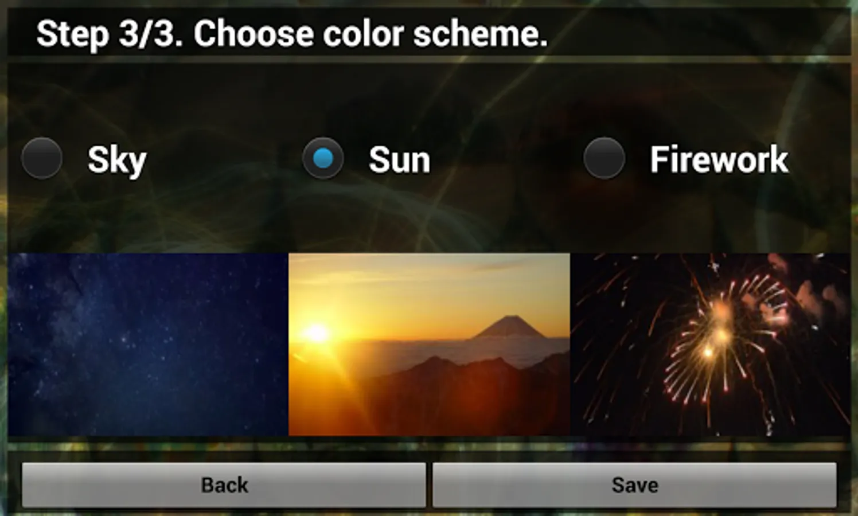This screenshot has height=516, width=858.
Task: Click the "Sky" label text
Action: (x=117, y=160)
